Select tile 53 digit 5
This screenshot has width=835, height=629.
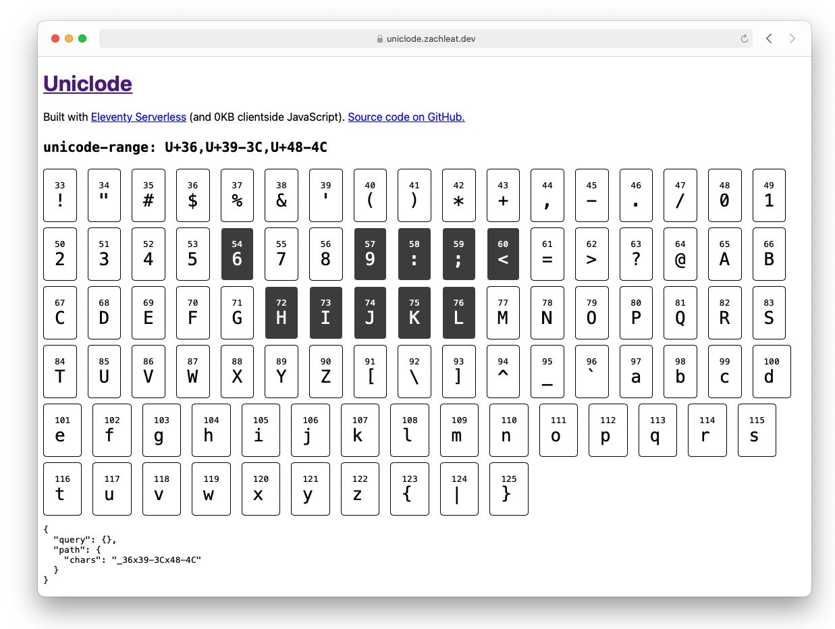193,254
